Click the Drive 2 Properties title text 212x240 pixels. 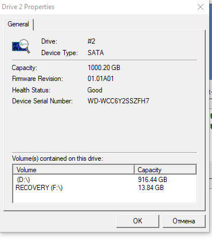pos(28,7)
